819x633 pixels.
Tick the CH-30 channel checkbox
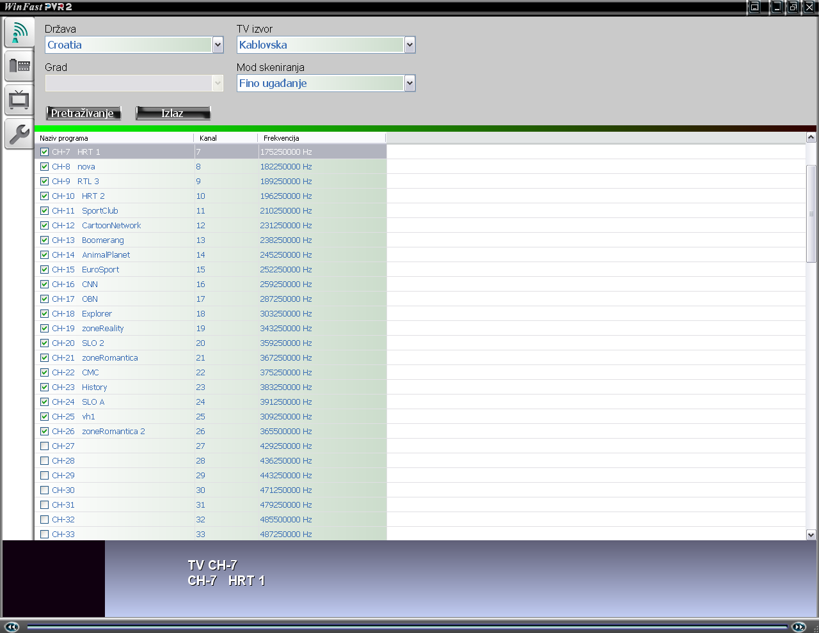tap(45, 490)
